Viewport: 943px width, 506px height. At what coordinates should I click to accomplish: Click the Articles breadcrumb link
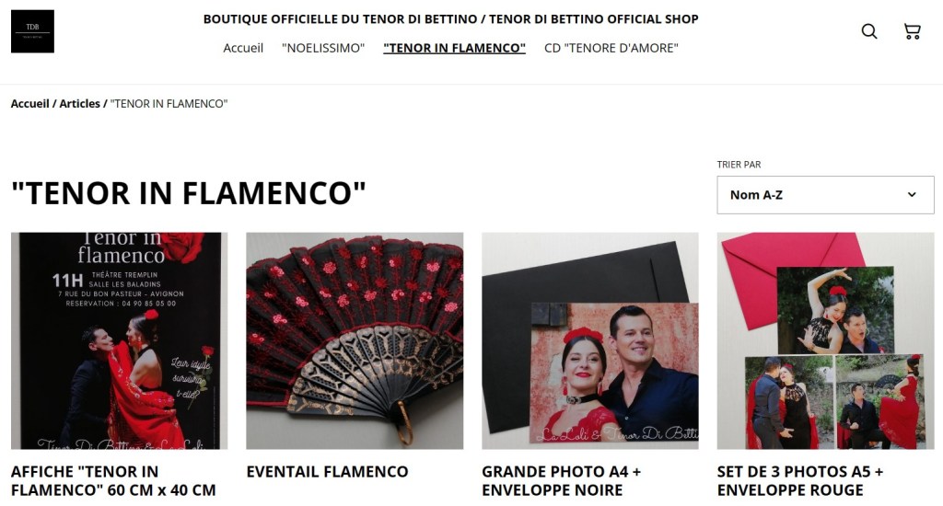[x=79, y=103]
